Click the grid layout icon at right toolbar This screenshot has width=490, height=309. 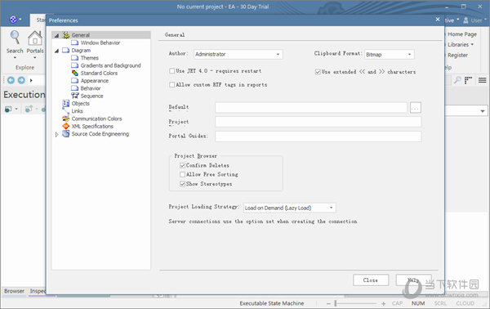point(468,80)
